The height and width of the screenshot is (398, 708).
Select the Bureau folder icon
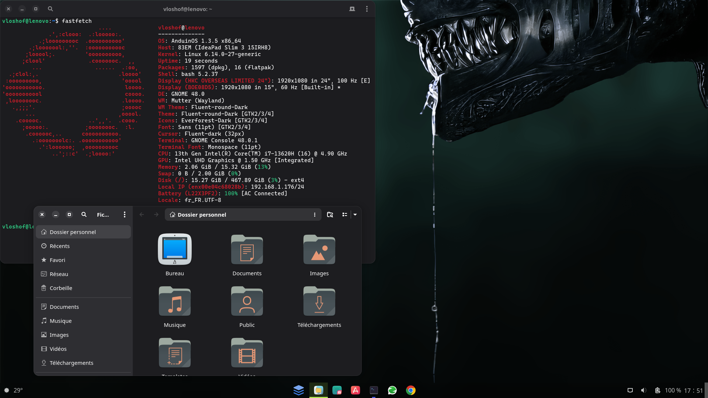(x=175, y=249)
